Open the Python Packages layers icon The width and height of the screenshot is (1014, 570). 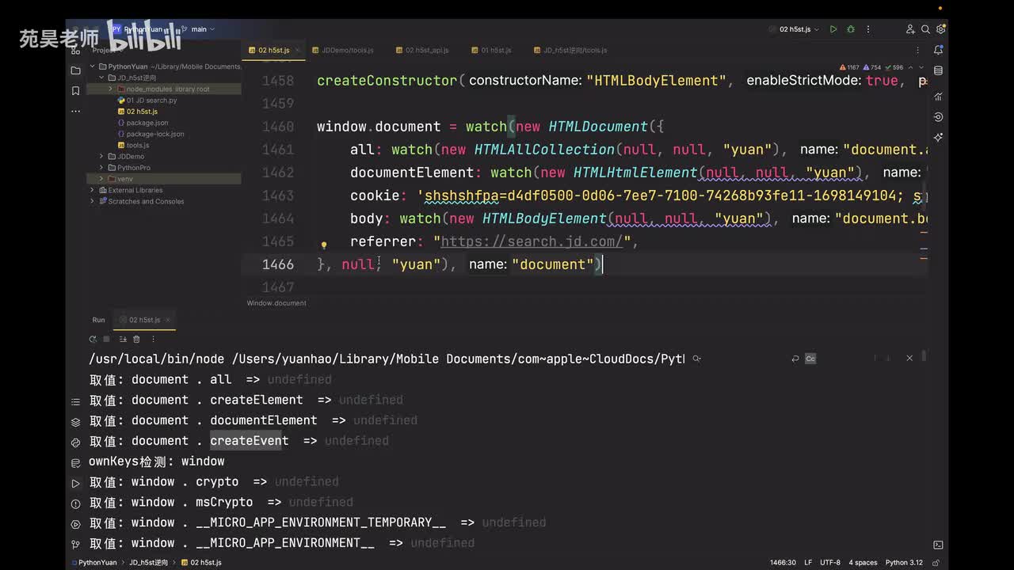pos(75,423)
